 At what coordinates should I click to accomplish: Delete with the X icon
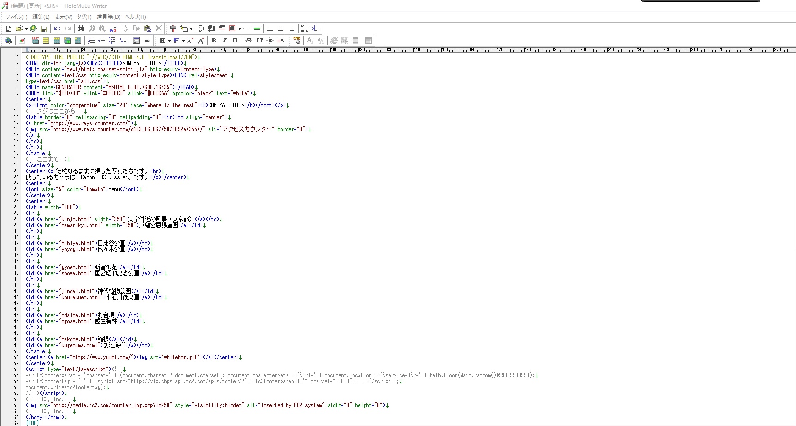(x=158, y=29)
